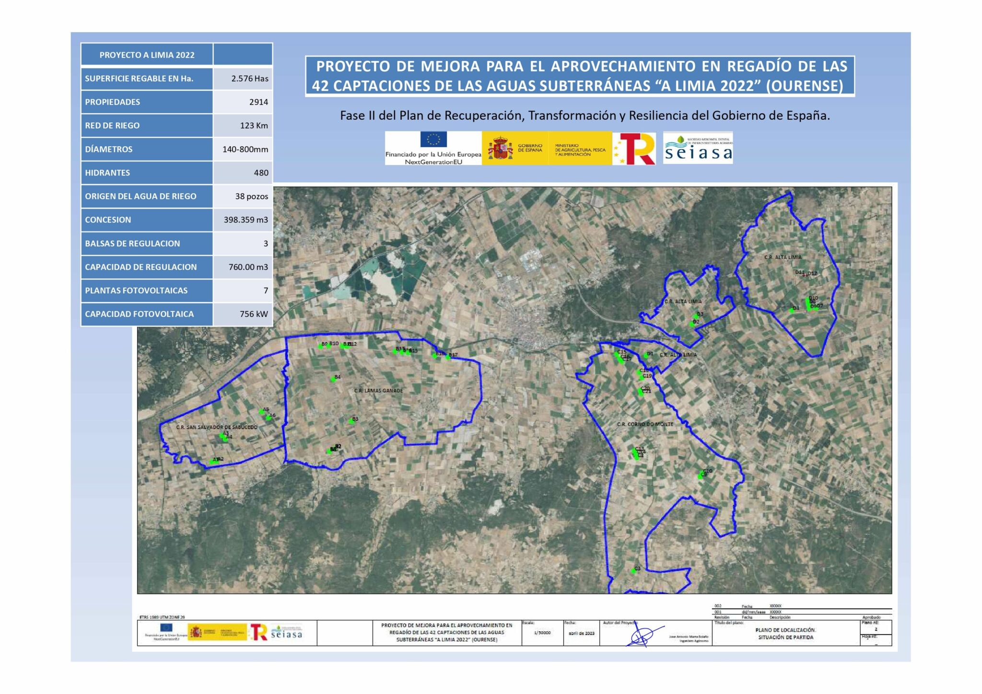
Task: Click the seiasa logo in header
Action: pyautogui.click(x=698, y=148)
